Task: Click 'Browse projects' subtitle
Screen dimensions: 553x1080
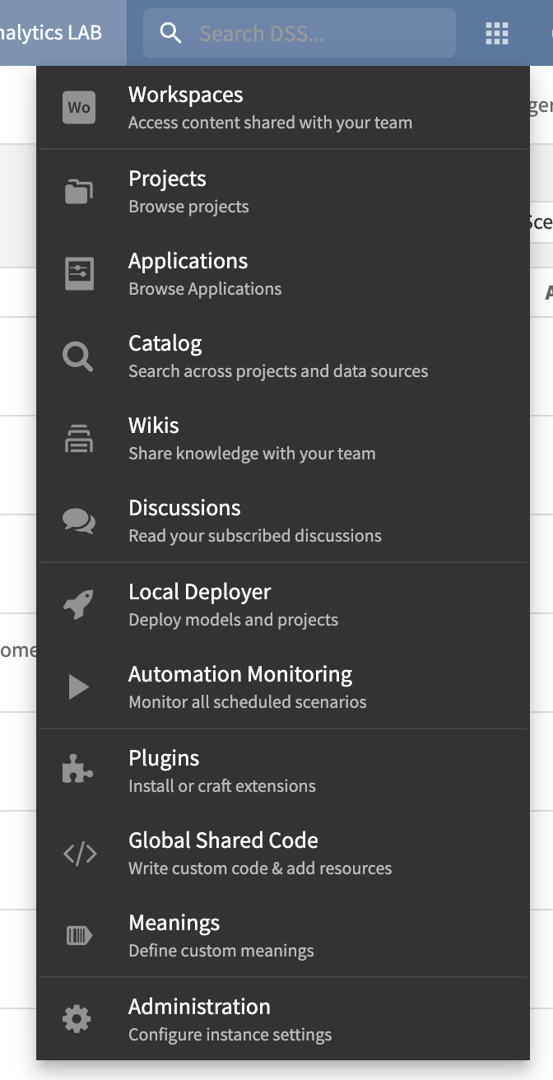Action: click(x=188, y=207)
